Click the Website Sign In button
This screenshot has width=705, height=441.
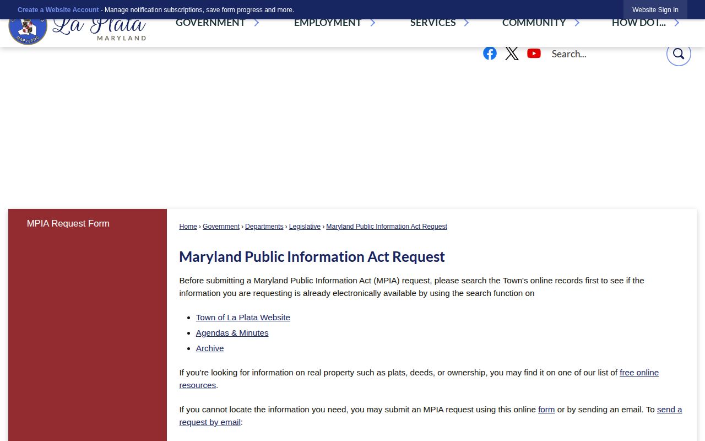pyautogui.click(x=655, y=10)
